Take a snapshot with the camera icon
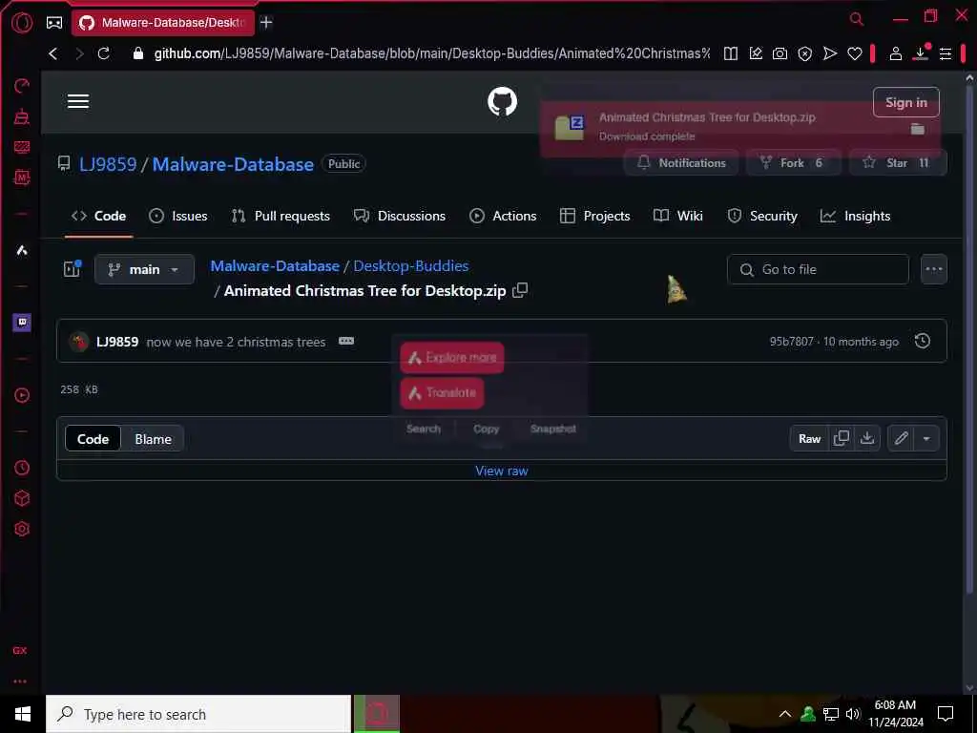977x733 pixels. click(780, 53)
